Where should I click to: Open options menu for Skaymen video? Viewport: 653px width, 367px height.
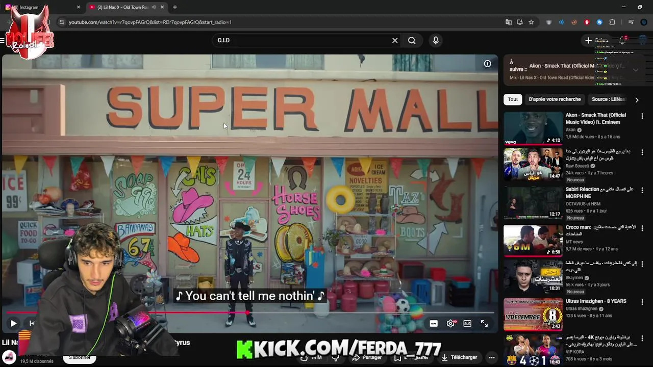pyautogui.click(x=642, y=264)
